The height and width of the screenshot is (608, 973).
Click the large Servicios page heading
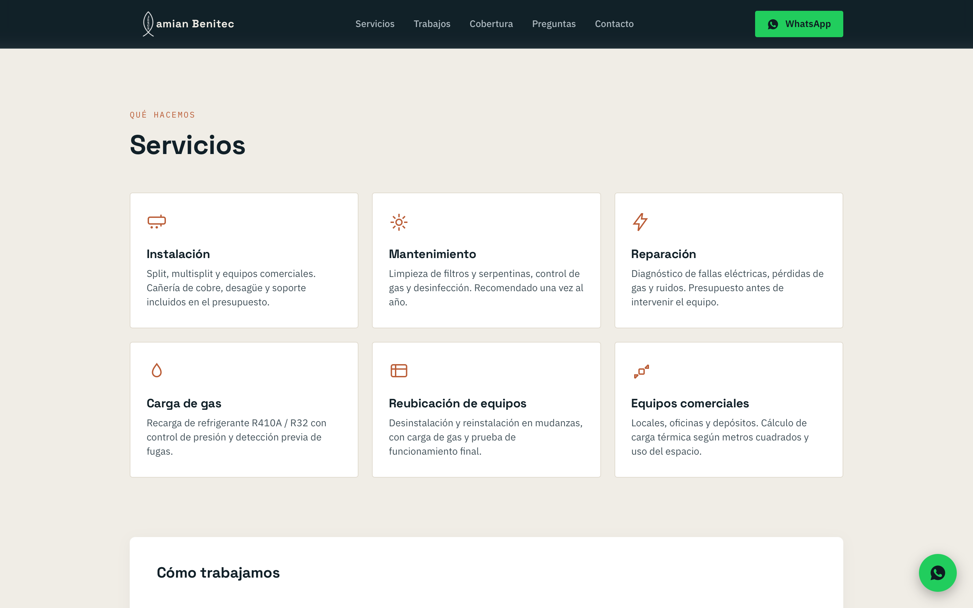[188, 145]
